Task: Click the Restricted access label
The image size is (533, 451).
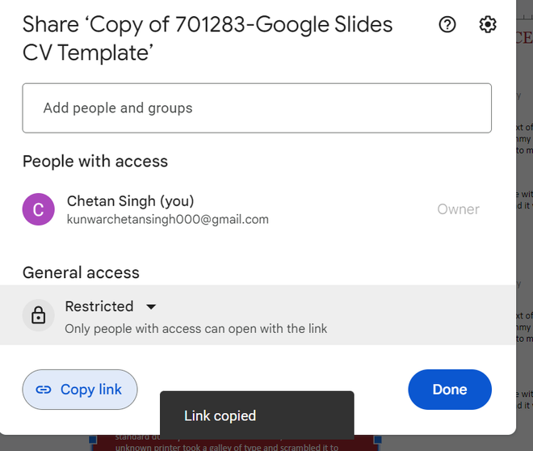Action: [99, 306]
